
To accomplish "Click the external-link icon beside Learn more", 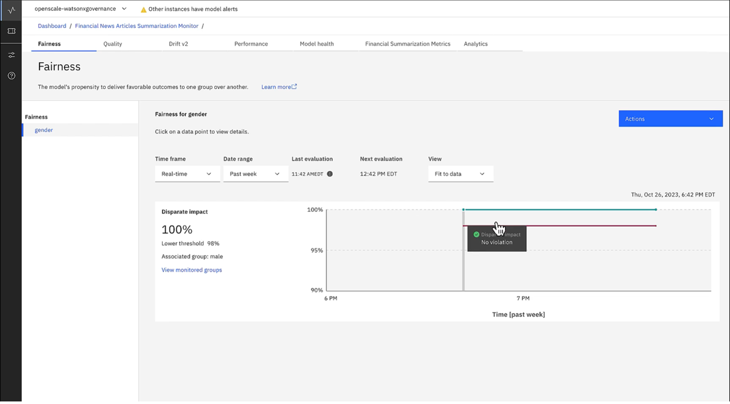I will tap(294, 86).
